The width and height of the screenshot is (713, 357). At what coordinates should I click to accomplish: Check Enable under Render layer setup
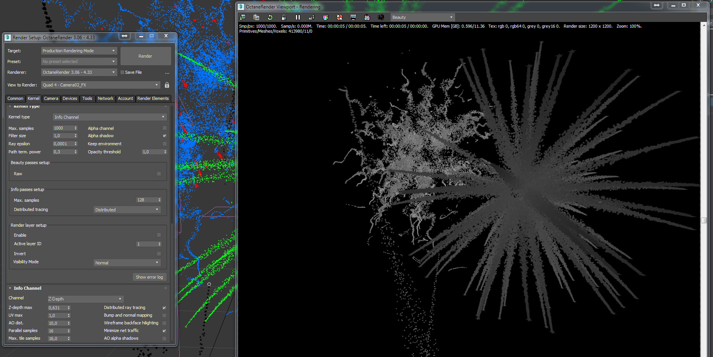(159, 235)
